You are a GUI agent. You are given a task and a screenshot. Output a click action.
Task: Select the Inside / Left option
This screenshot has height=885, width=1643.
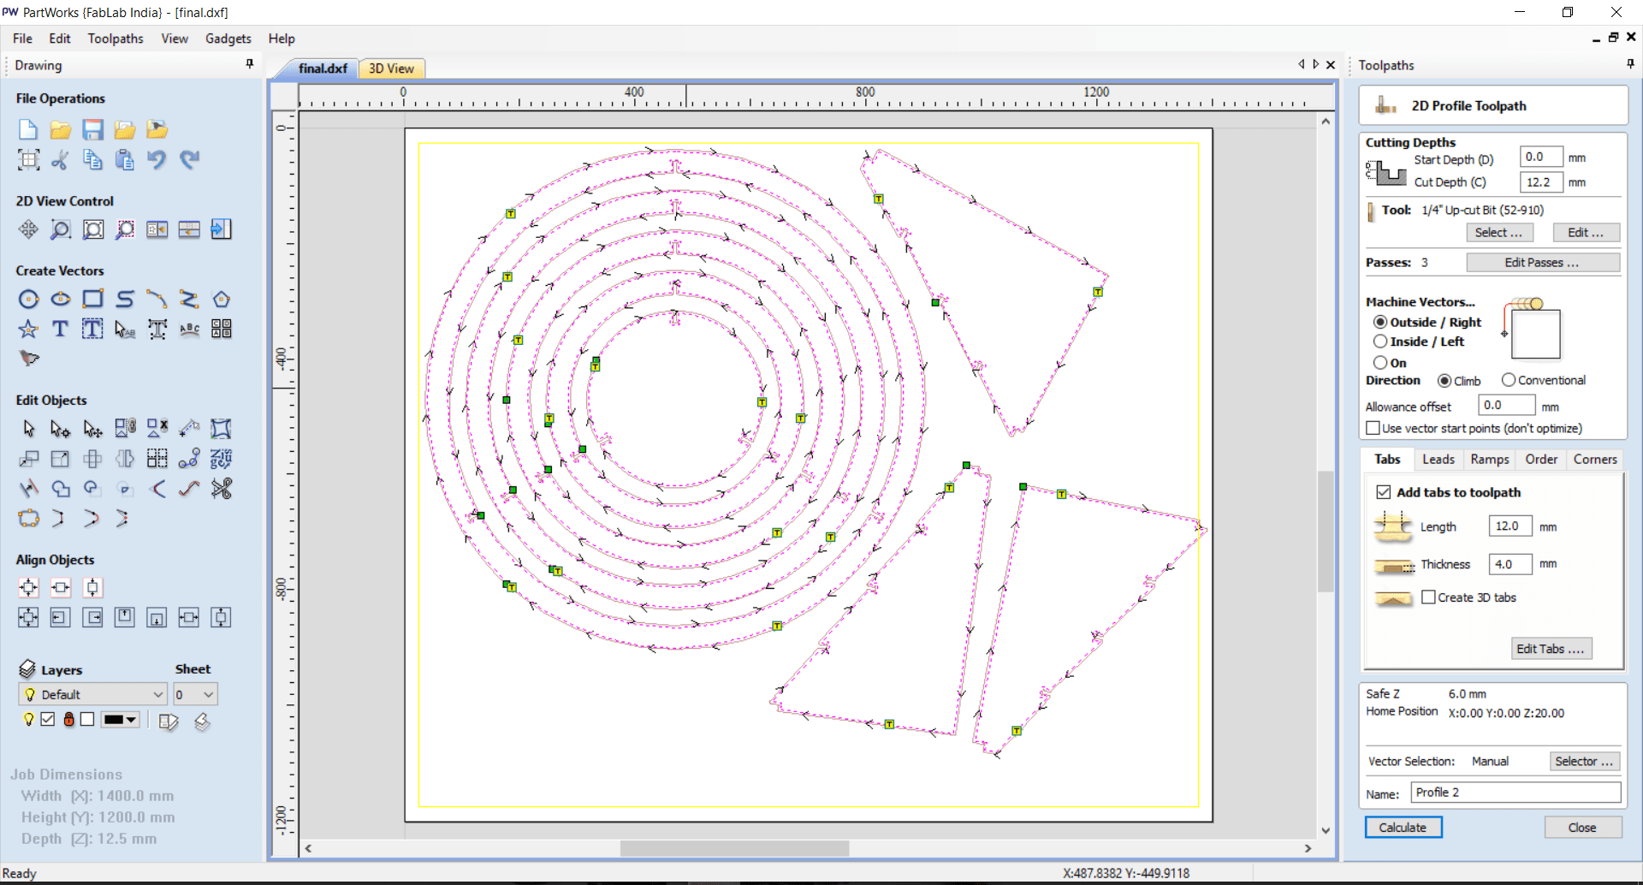click(1380, 342)
